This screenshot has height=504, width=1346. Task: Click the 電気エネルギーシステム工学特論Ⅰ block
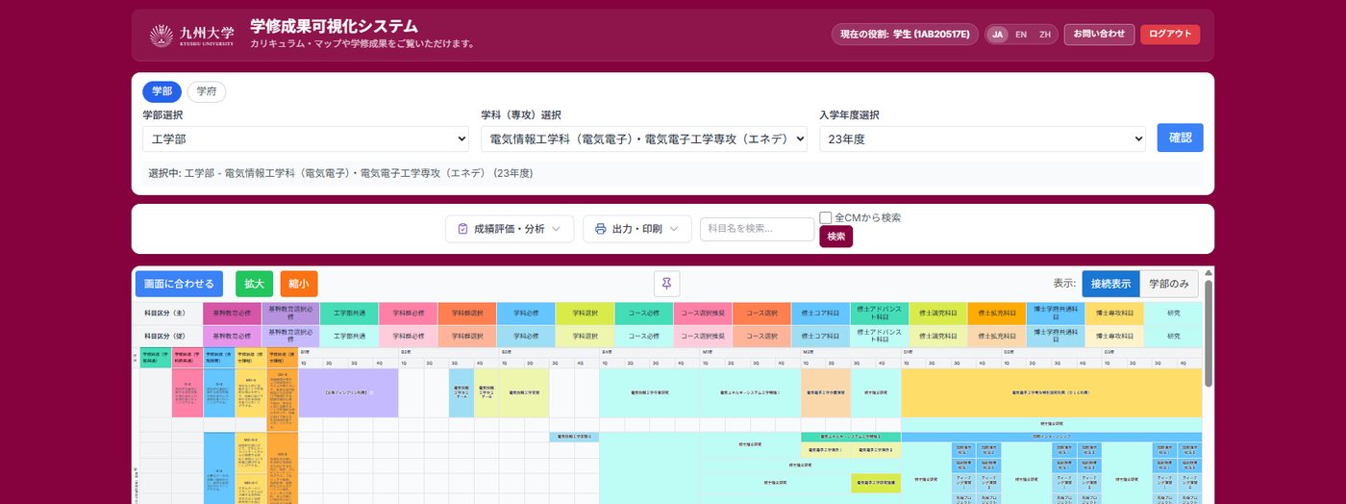coord(750,392)
